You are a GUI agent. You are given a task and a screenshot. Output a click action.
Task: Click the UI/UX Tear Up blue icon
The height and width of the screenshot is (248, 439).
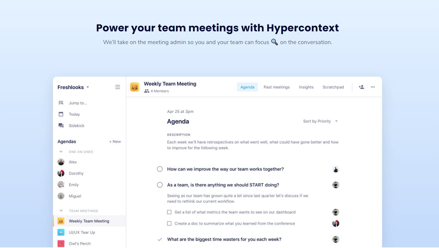(x=61, y=232)
